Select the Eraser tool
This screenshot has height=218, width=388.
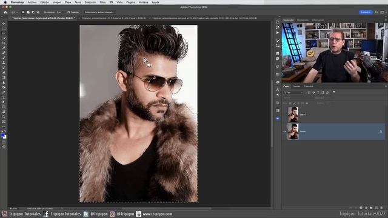[x=4, y=73]
